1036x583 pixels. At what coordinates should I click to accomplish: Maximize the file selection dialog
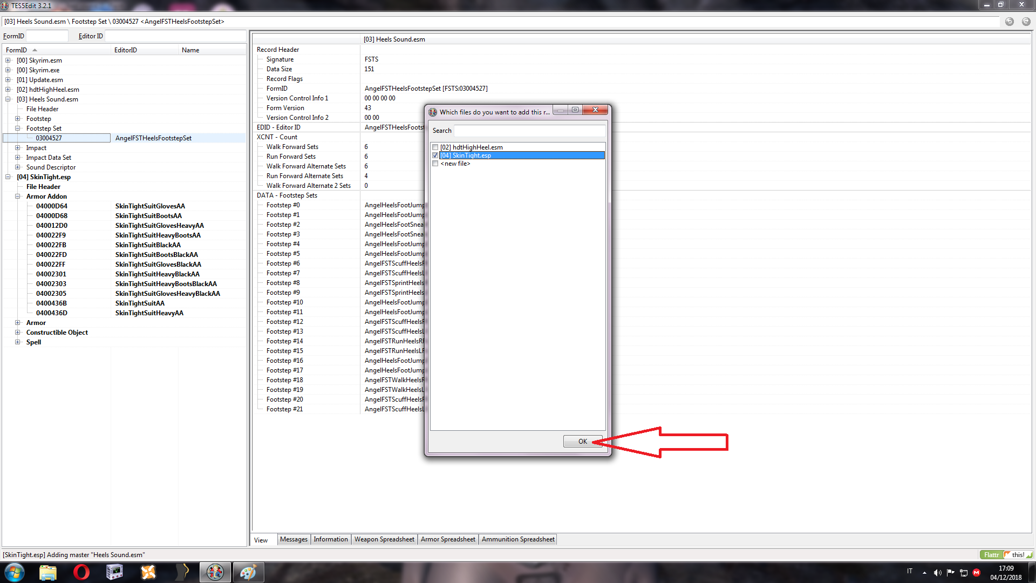coord(575,110)
